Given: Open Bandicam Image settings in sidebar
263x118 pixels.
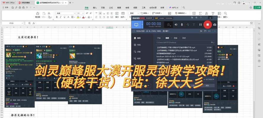Looking at the screenshot, I should pos(137,58).
